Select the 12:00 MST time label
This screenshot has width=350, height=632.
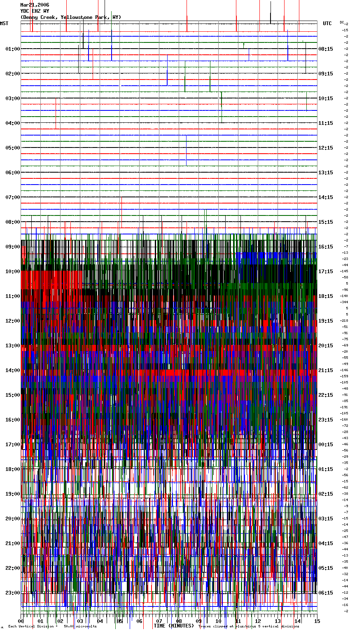[x=13, y=321]
